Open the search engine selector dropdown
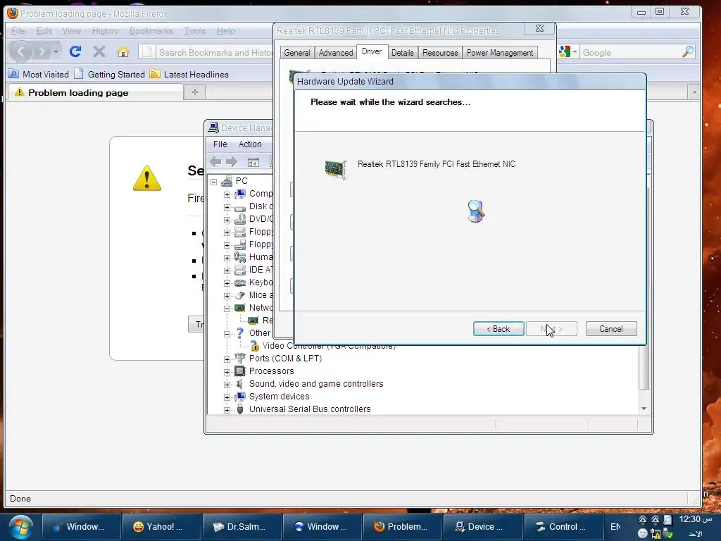 coord(568,52)
